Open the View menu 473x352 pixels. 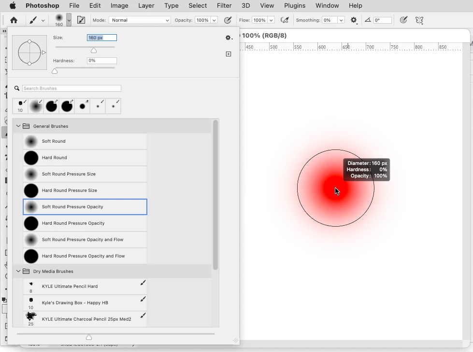(x=267, y=5)
